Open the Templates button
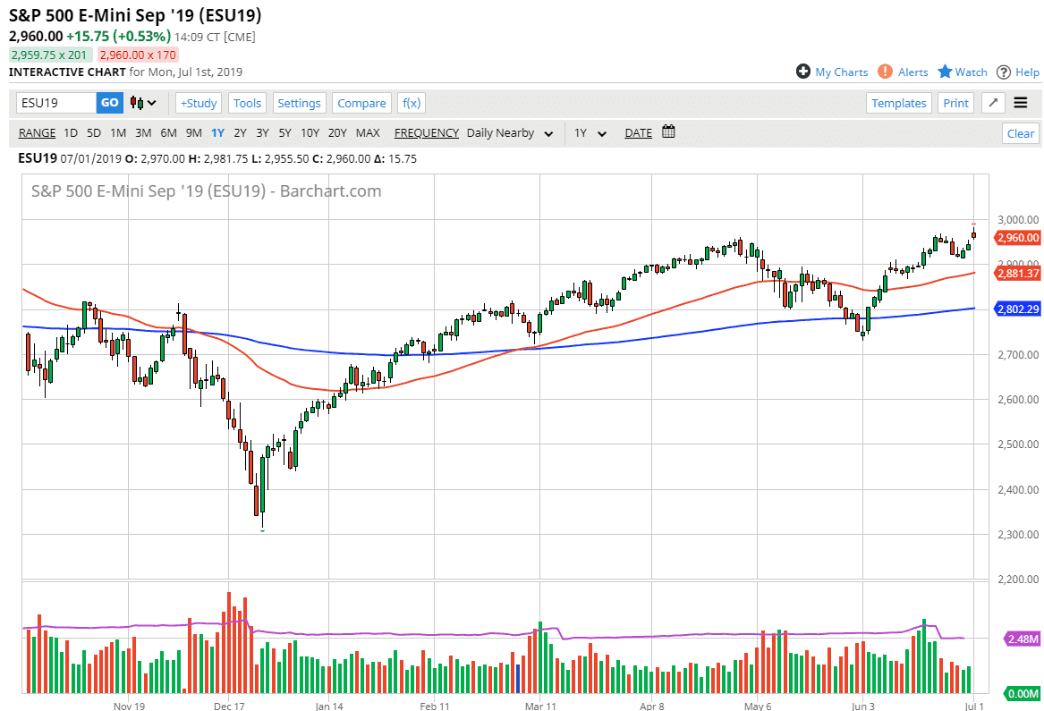 pyautogui.click(x=898, y=103)
